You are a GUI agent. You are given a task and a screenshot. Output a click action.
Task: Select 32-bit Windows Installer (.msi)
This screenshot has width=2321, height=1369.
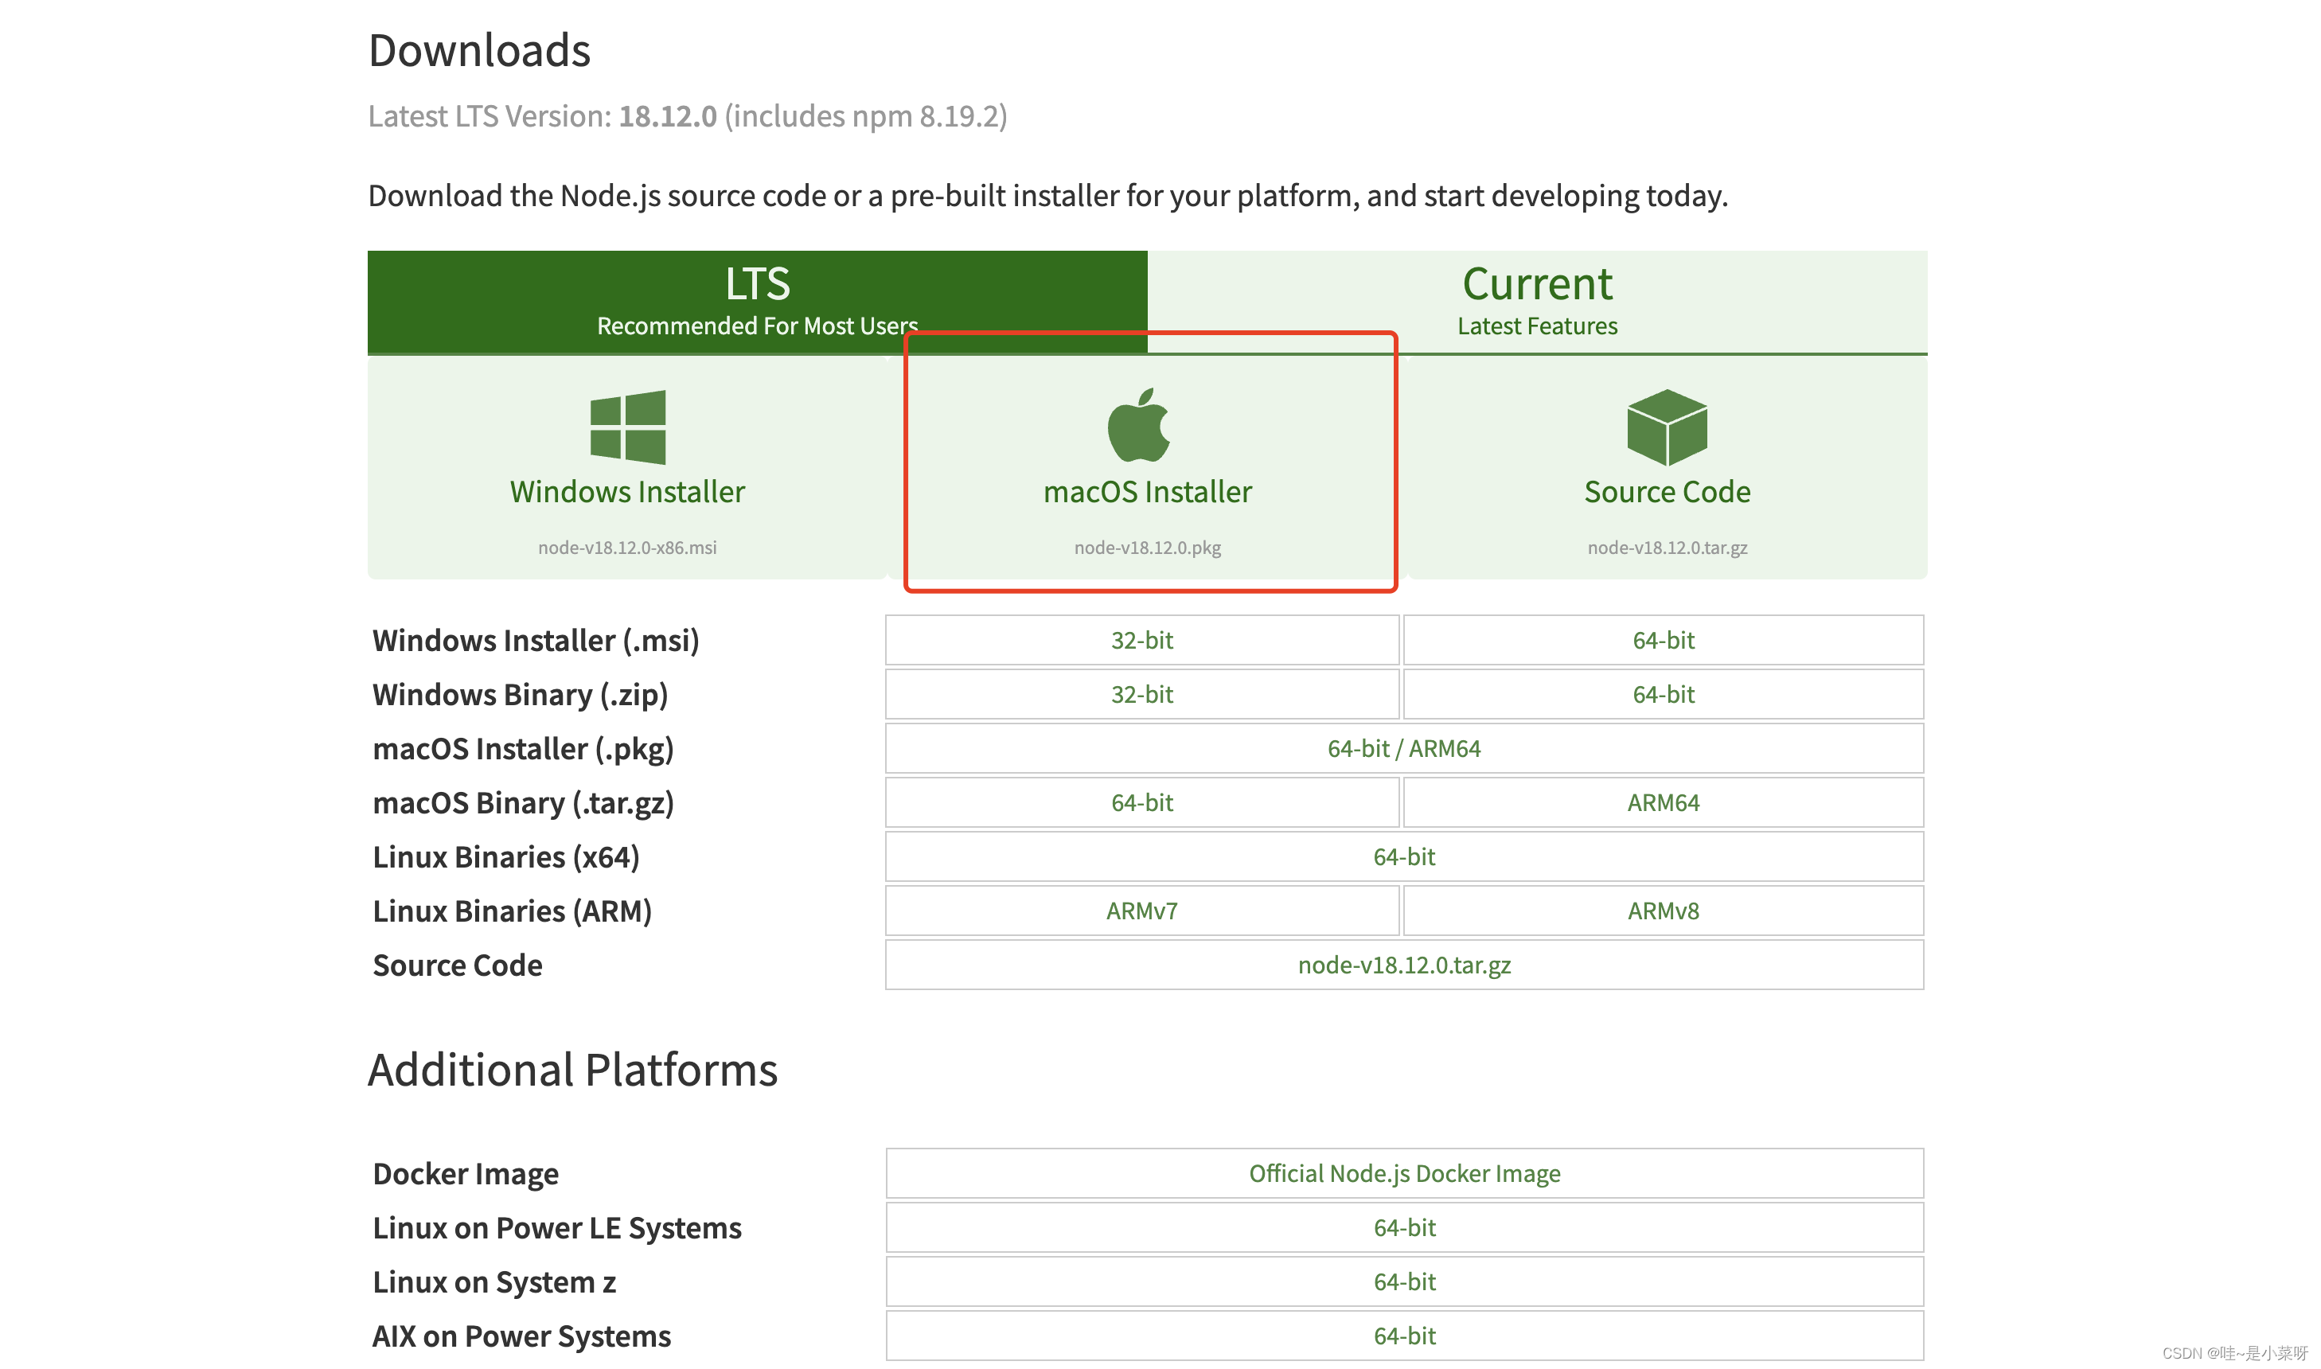click(1141, 640)
